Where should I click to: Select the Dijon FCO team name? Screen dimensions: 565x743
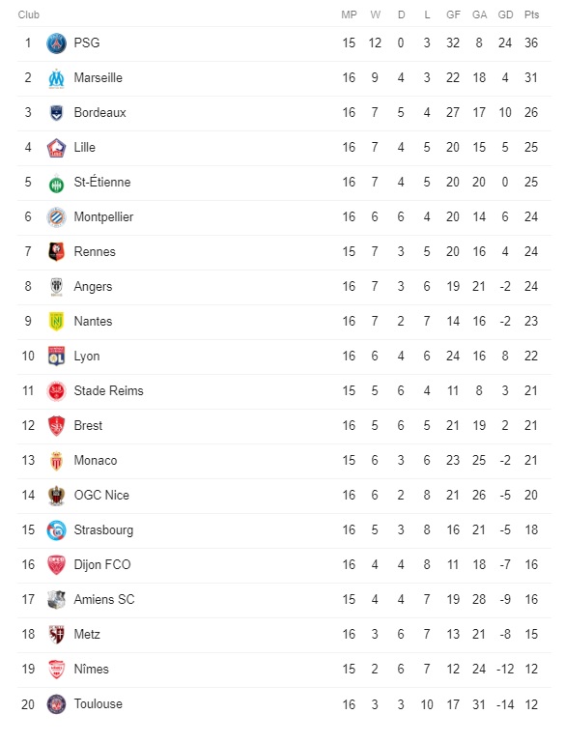click(102, 565)
